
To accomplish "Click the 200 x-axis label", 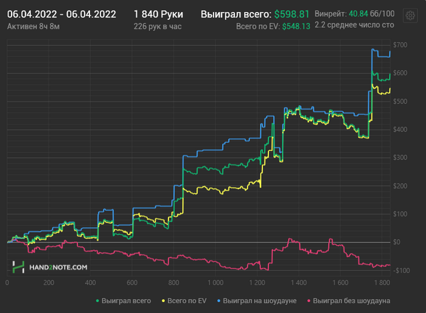I will click(x=49, y=283).
